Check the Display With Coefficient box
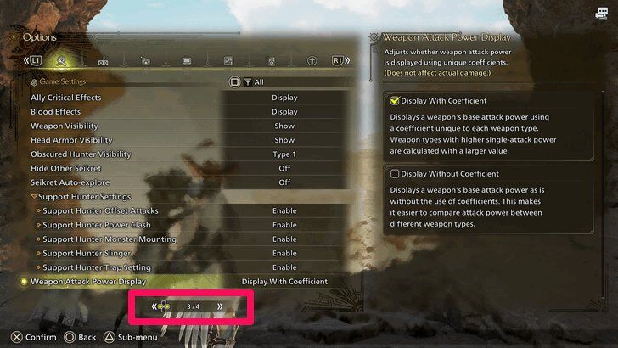 click(395, 100)
